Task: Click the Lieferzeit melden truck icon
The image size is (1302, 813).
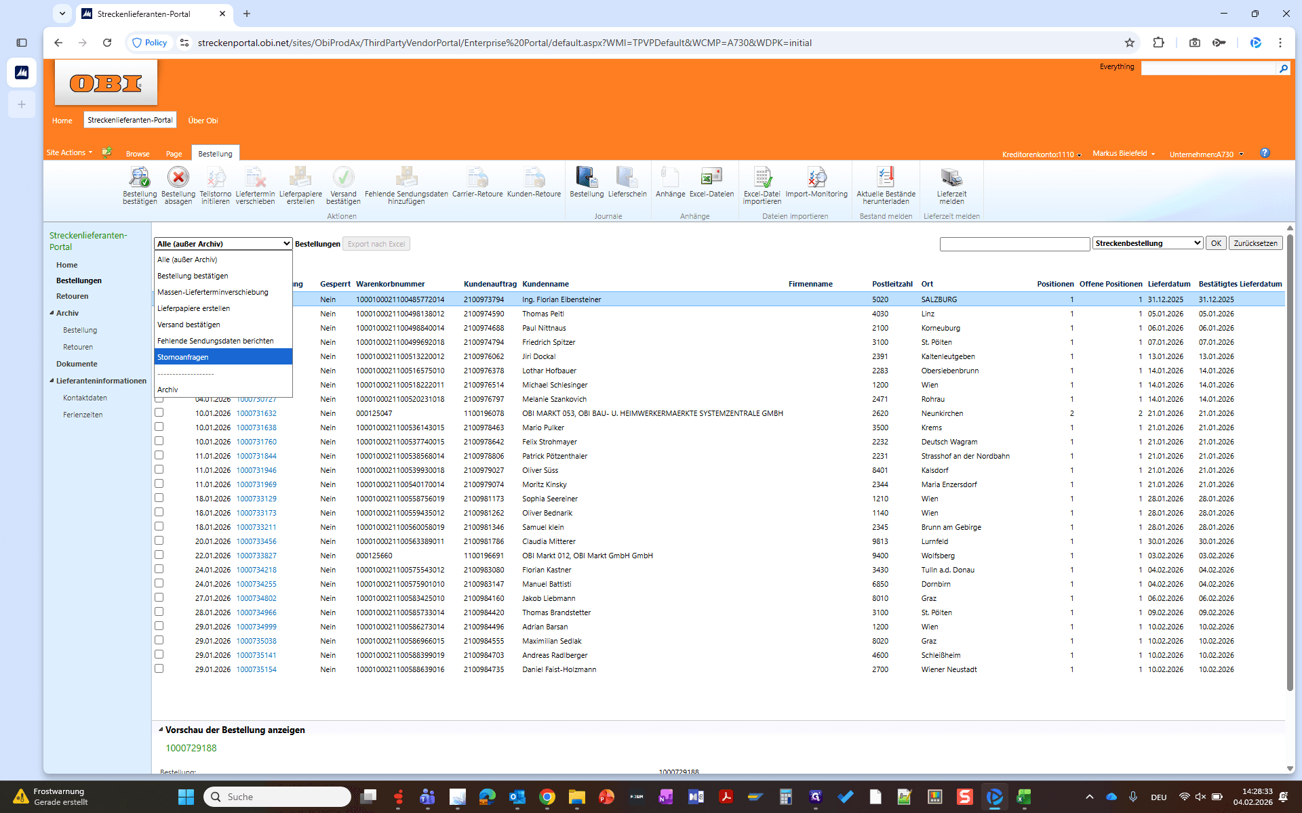Action: click(951, 178)
